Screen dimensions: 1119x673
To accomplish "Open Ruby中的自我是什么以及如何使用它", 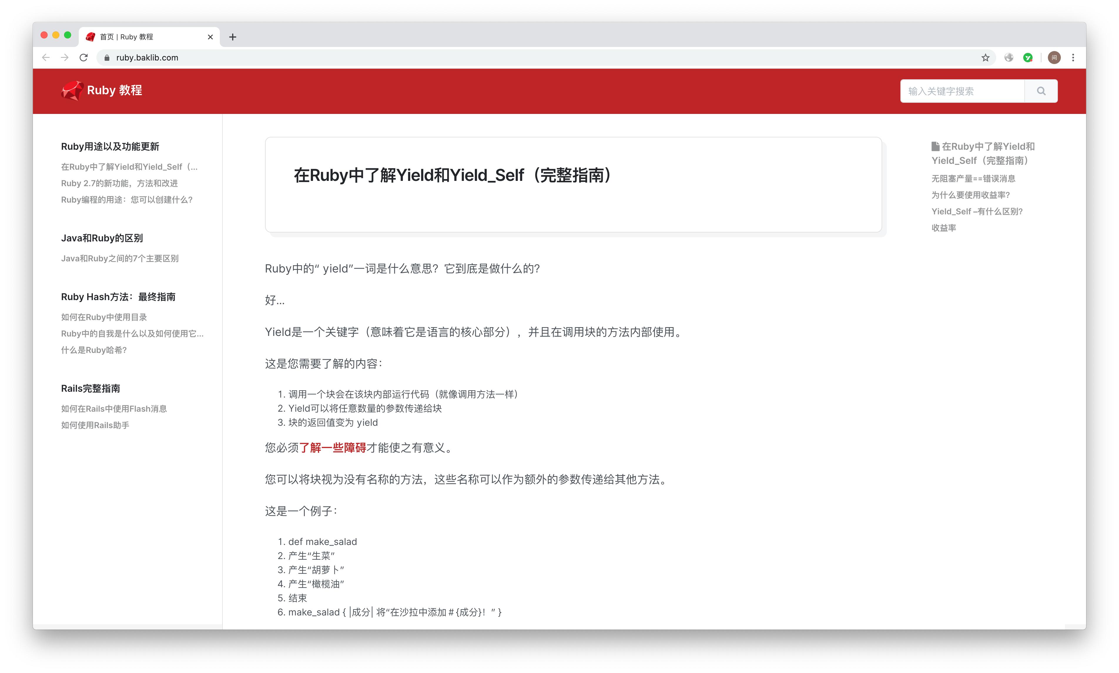I will pyautogui.click(x=132, y=333).
